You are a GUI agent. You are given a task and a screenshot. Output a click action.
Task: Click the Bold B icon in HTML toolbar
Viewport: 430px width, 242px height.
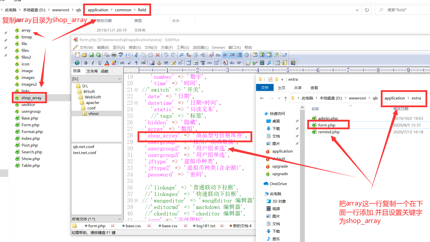(x=86, y=63)
